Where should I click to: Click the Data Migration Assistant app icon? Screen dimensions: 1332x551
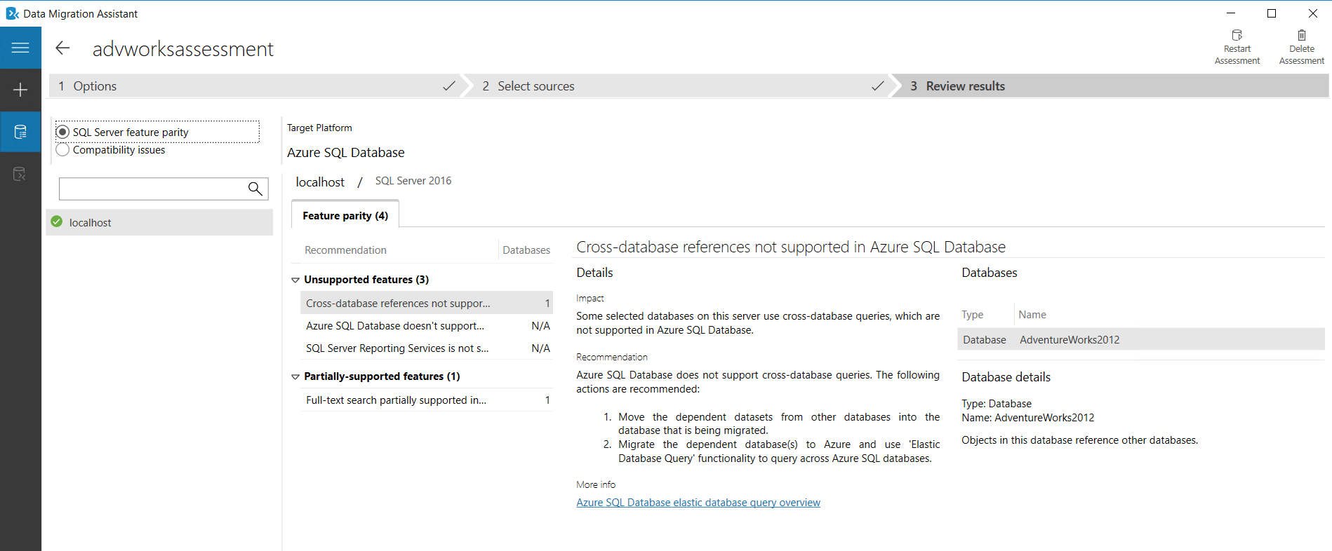click(x=12, y=13)
